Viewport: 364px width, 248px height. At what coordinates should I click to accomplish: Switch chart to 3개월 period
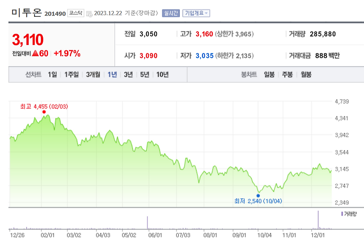[93, 74]
